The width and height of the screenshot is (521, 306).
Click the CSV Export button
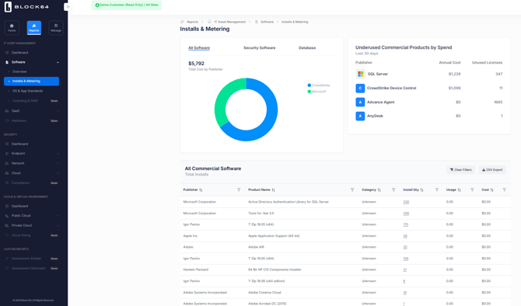click(x=492, y=169)
